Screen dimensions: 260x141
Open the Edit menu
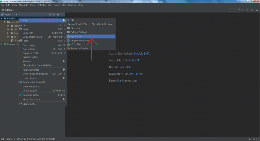(8, 5)
